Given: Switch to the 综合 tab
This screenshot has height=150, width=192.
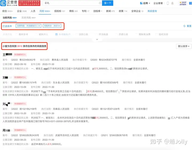Looking at the screenshot, I should (7, 11).
